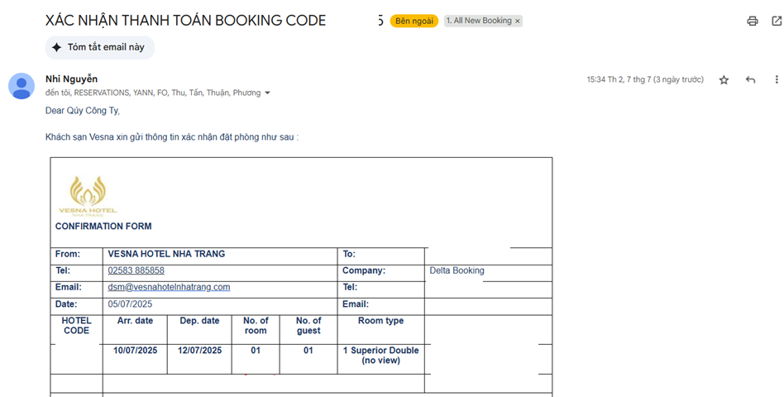Select 'VESNA HOTEL NHA TRANG' cell text

click(166, 254)
